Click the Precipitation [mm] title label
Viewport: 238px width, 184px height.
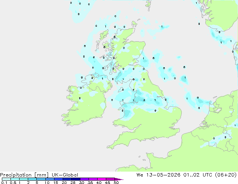pyautogui.click(x=24, y=175)
